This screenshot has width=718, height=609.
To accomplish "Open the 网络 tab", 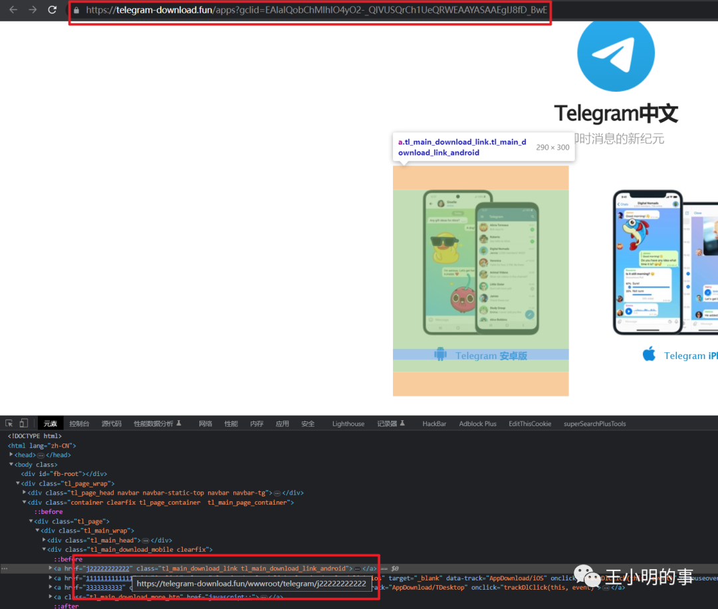I will click(x=205, y=424).
